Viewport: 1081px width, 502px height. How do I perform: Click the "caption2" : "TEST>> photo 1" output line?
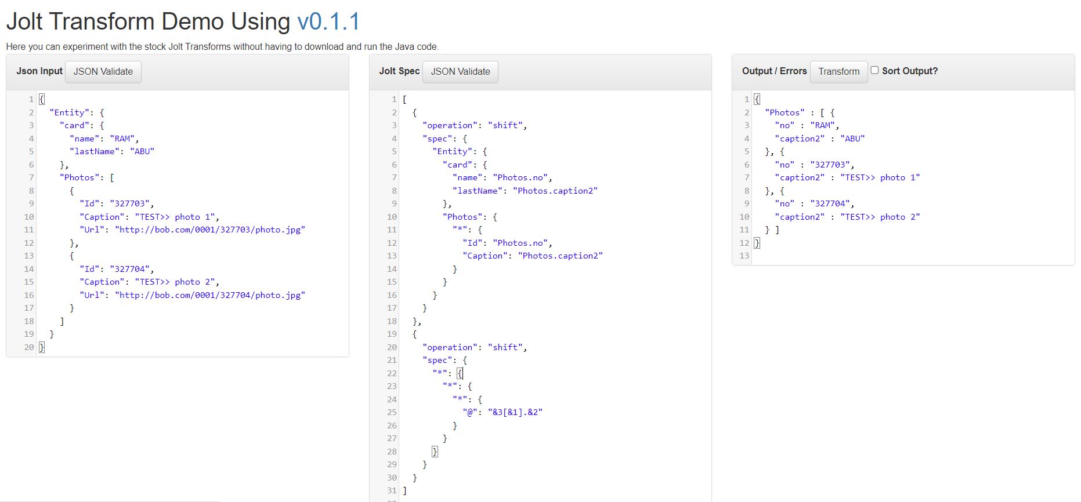pos(847,177)
